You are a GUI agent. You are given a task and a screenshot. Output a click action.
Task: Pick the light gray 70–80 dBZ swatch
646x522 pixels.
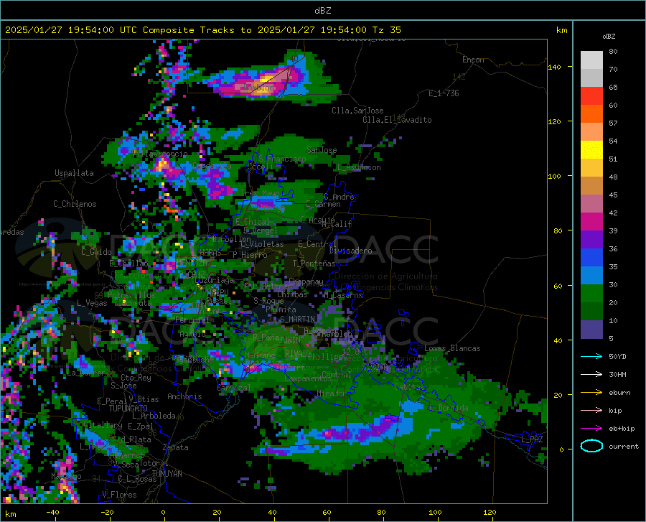point(591,60)
